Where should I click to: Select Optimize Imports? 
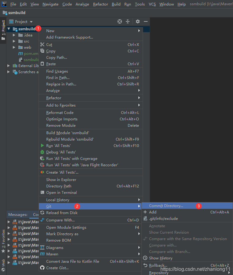[x=91, y=119]
